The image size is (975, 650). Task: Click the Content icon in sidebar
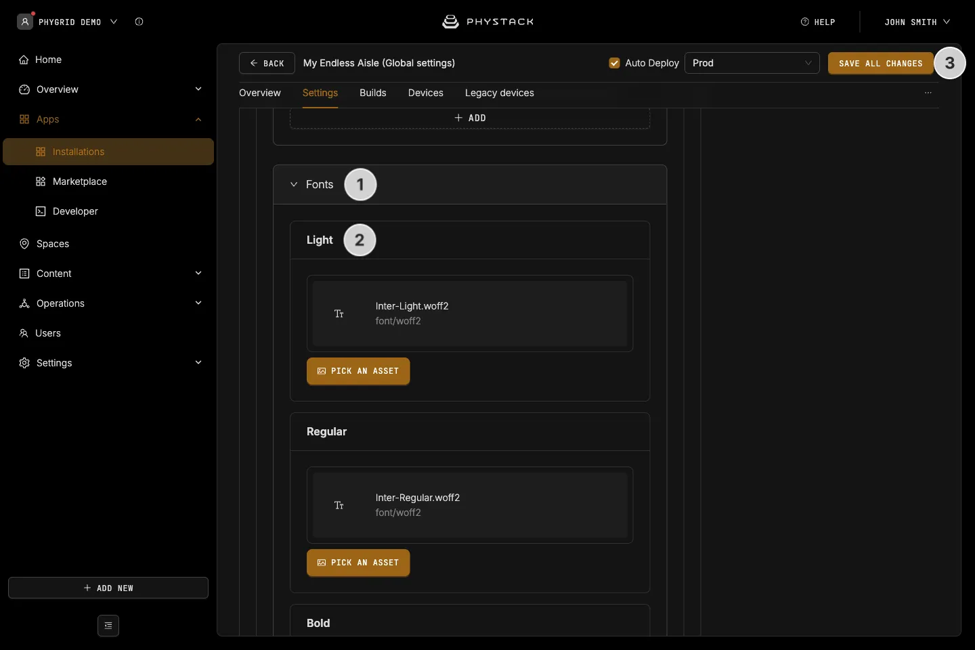click(24, 274)
